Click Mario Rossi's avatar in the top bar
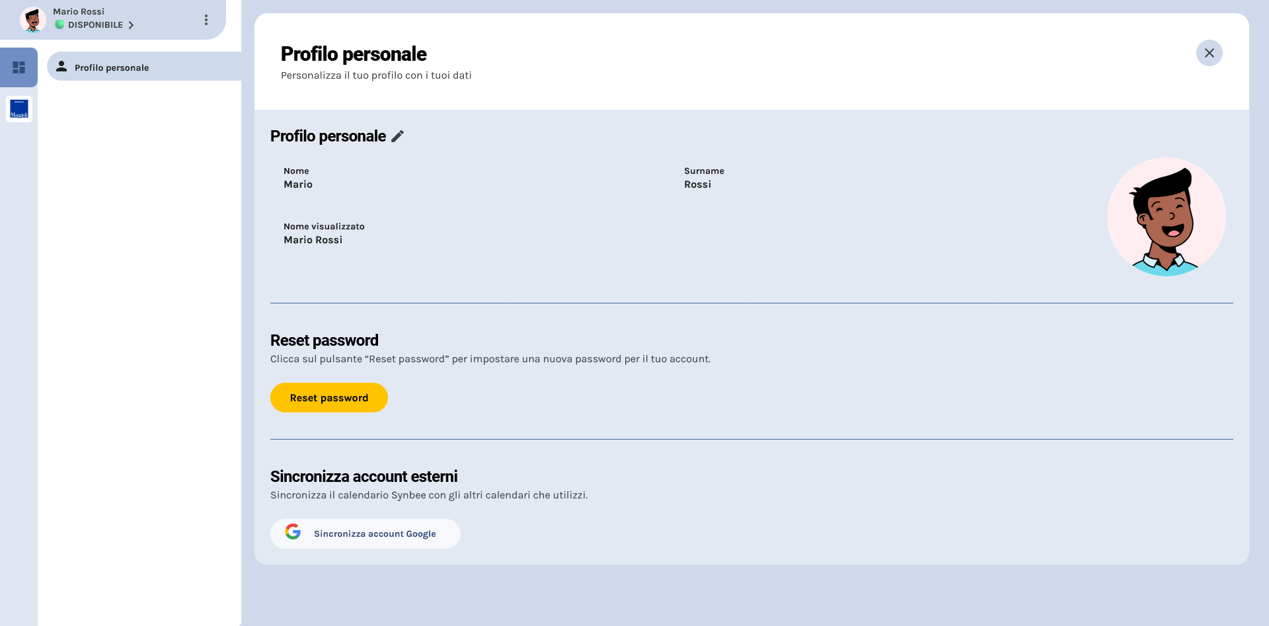This screenshot has height=626, width=1269. click(33, 19)
